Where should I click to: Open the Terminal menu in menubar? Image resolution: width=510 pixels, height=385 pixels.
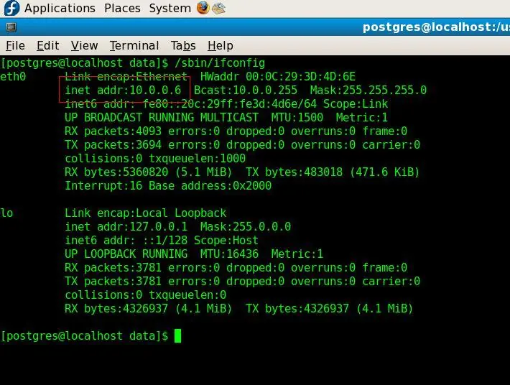[134, 45]
